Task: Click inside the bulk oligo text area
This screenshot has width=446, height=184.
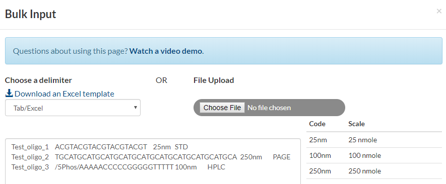Action: pos(153,161)
